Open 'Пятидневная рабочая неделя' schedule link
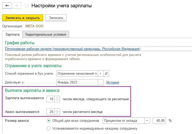The height and width of the screenshot is (134, 192). click(73, 49)
